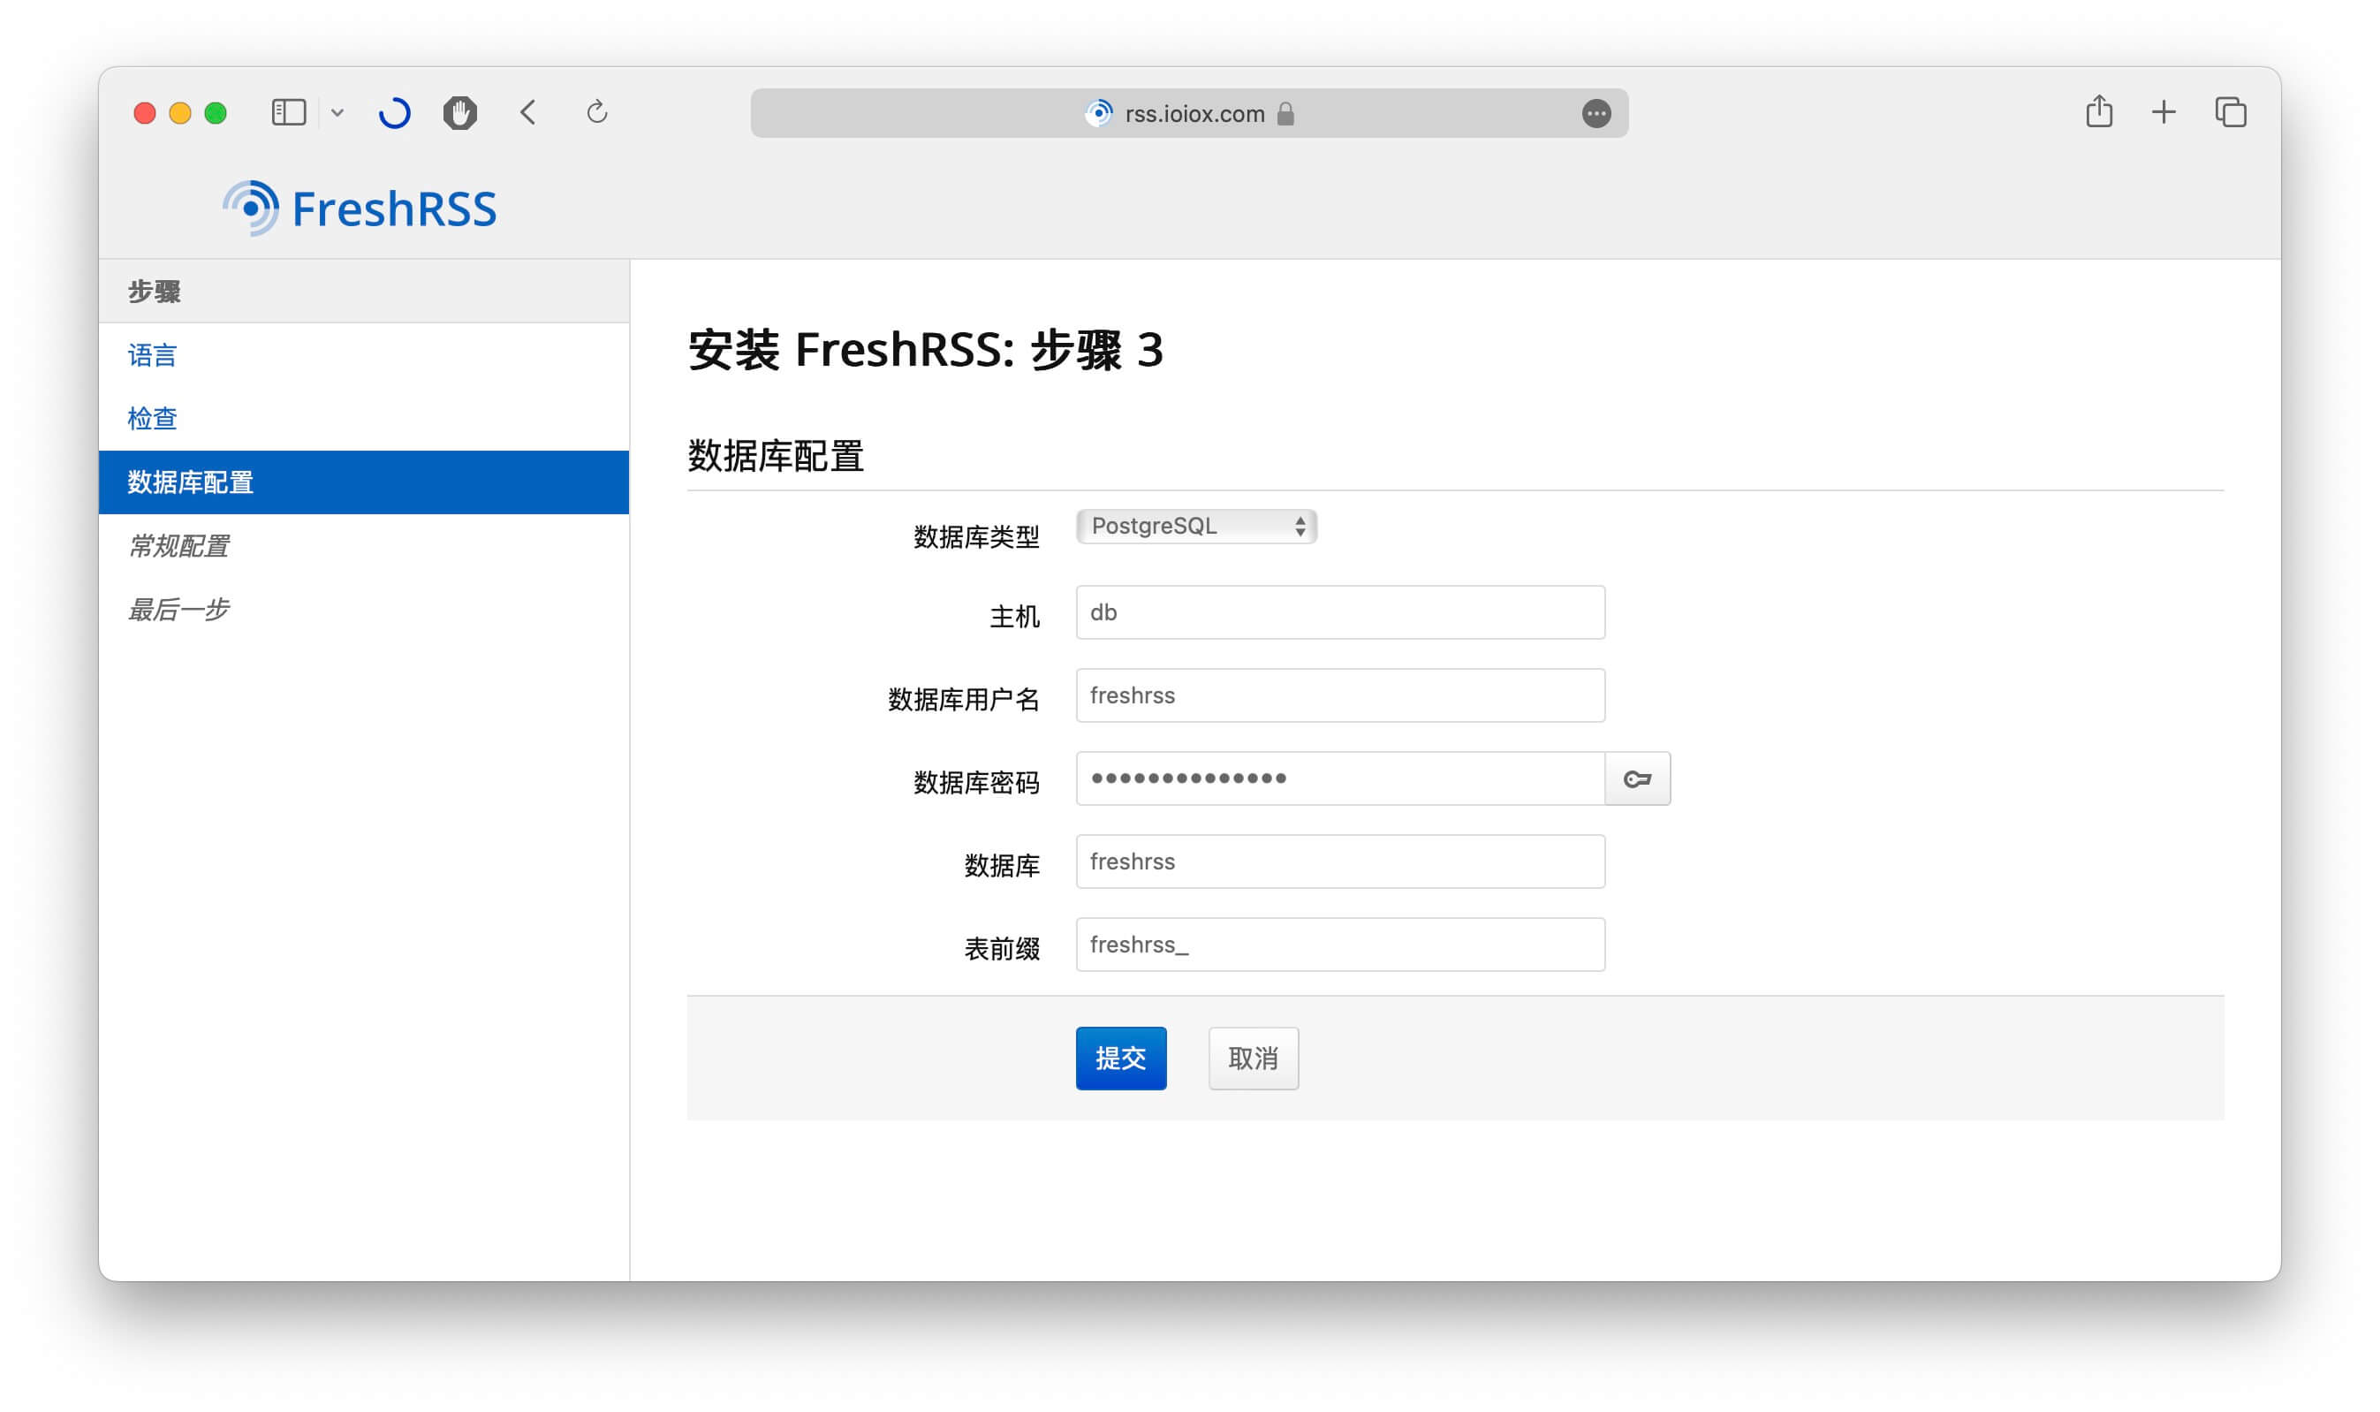2380x1412 pixels.
Task: Go to the 语言 step
Action: coord(153,356)
